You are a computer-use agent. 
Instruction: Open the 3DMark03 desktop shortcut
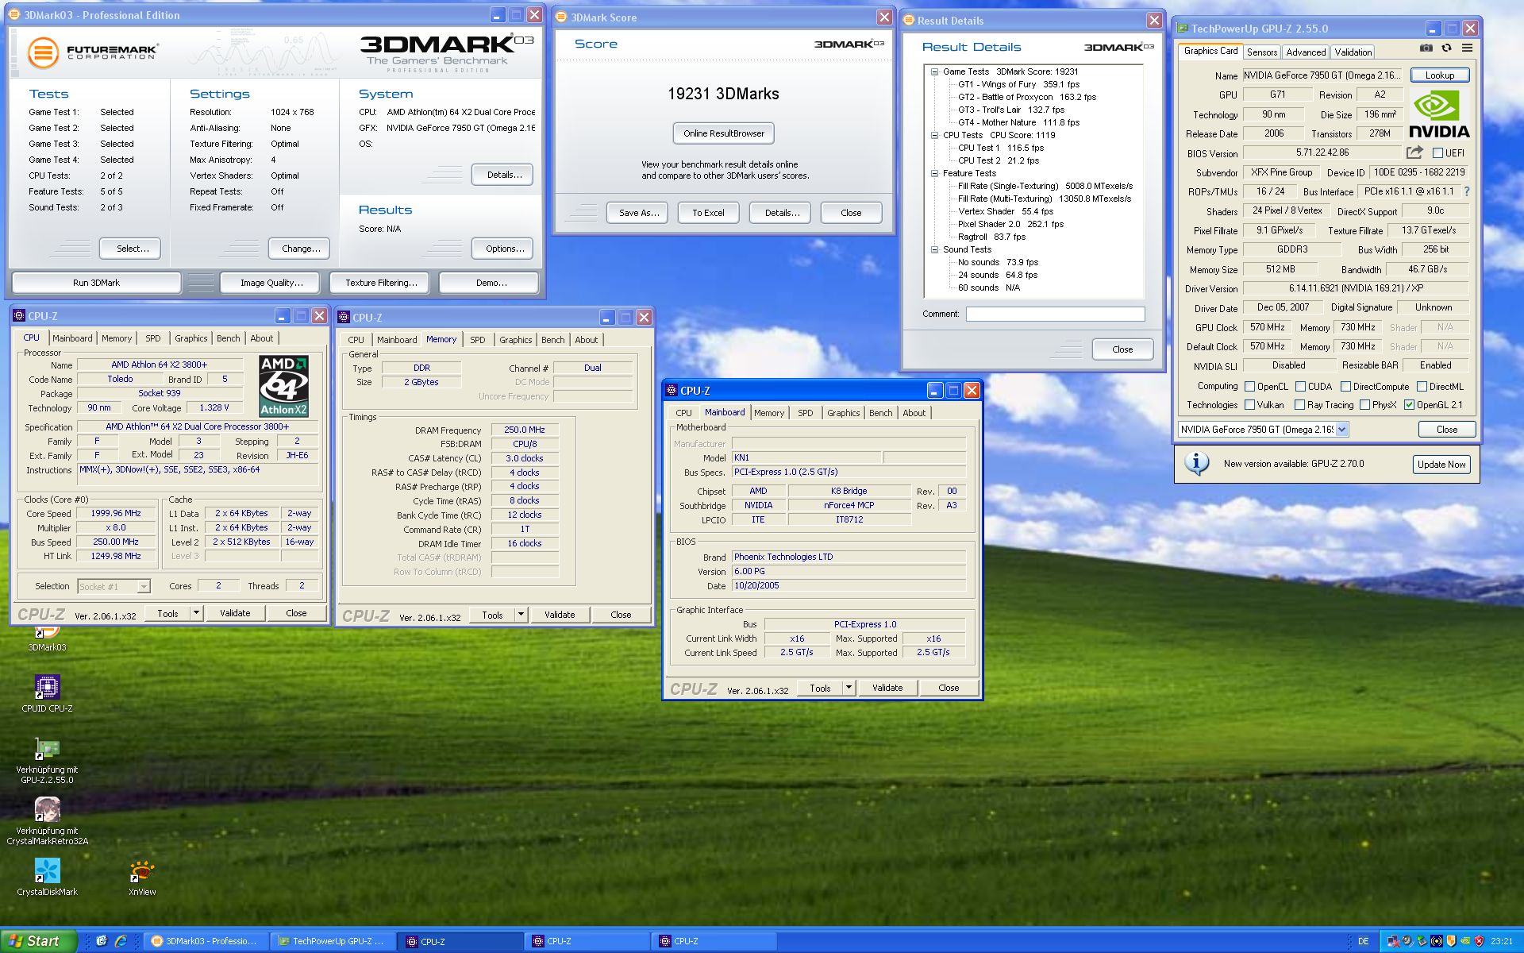click(x=47, y=638)
